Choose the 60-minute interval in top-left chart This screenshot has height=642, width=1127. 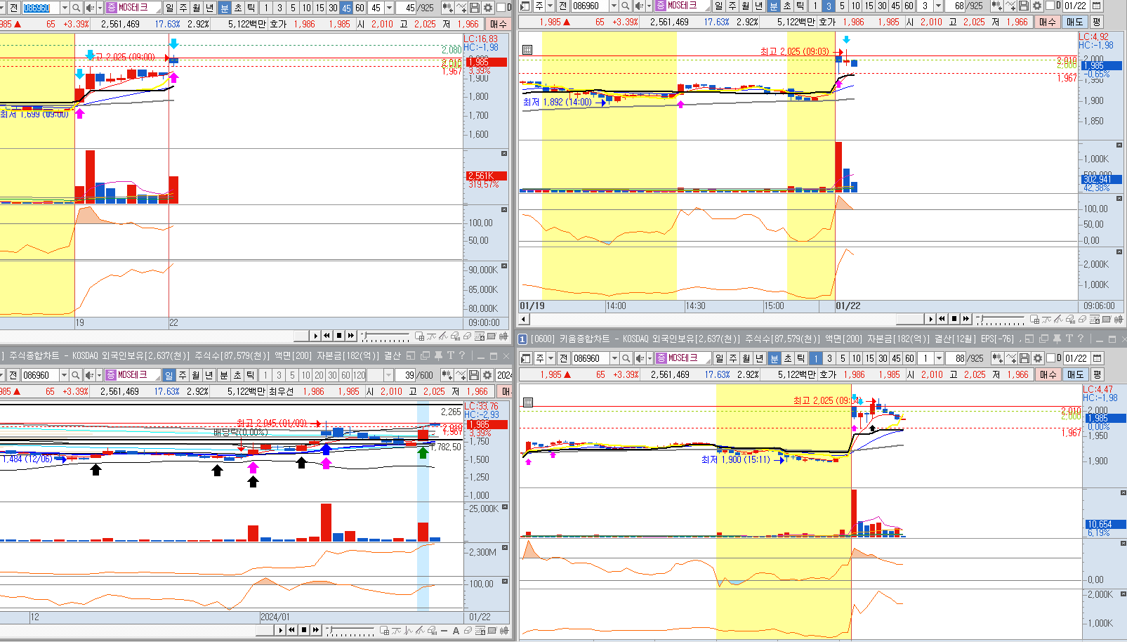coord(360,8)
